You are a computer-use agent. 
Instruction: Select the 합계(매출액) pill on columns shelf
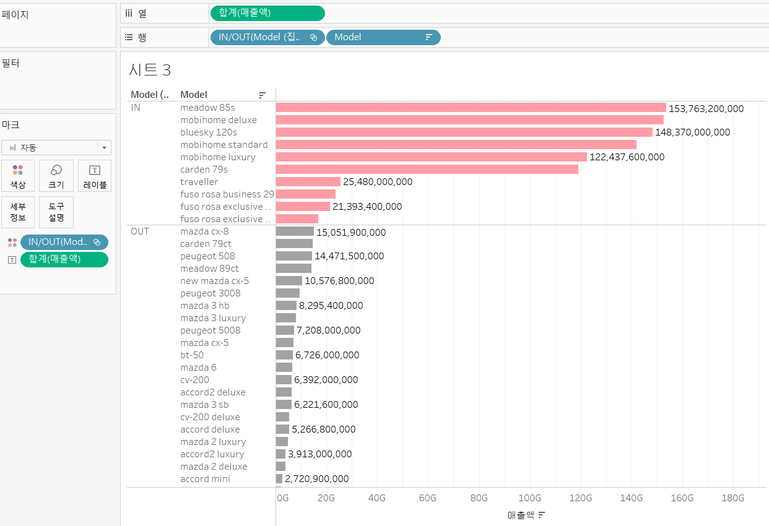coord(267,12)
